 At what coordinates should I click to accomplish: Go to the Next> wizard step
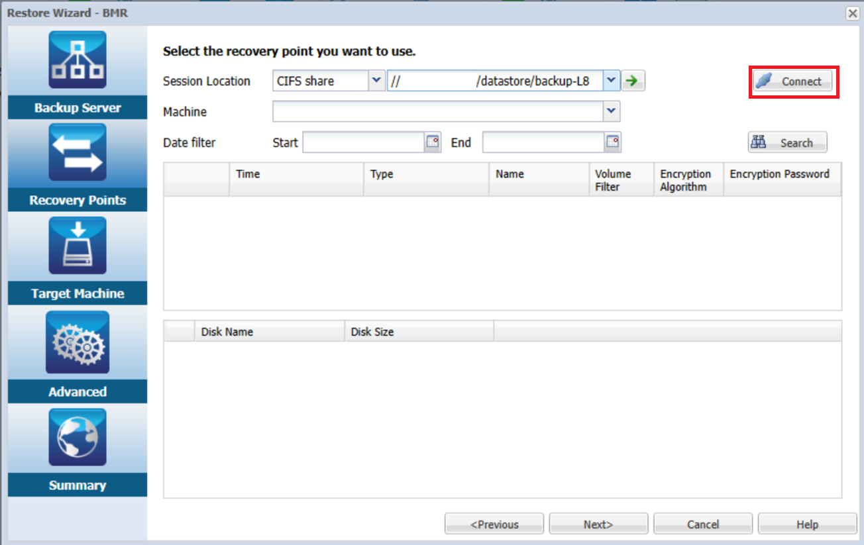(598, 524)
